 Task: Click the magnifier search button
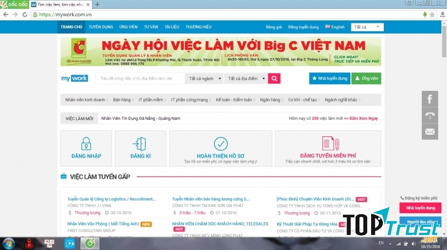coord(274,79)
